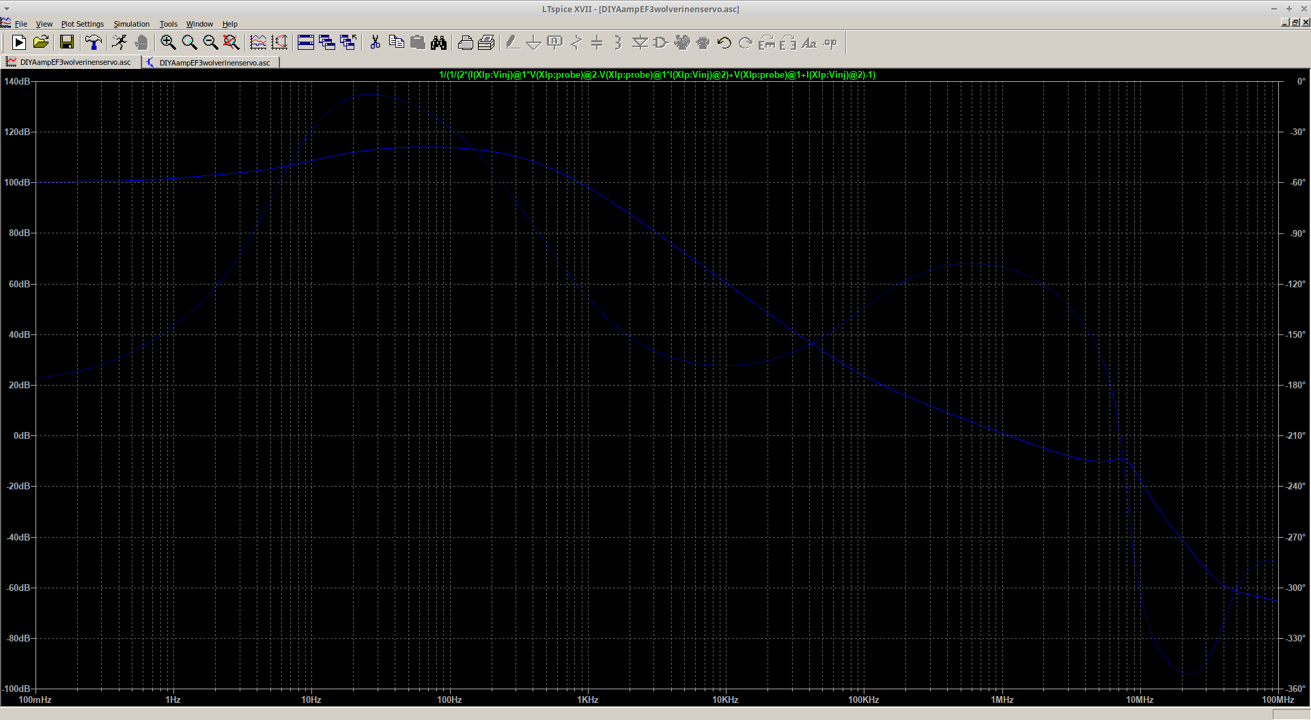1311x720 pixels.
Task: Click the Print Setup icon
Action: [x=486, y=43]
